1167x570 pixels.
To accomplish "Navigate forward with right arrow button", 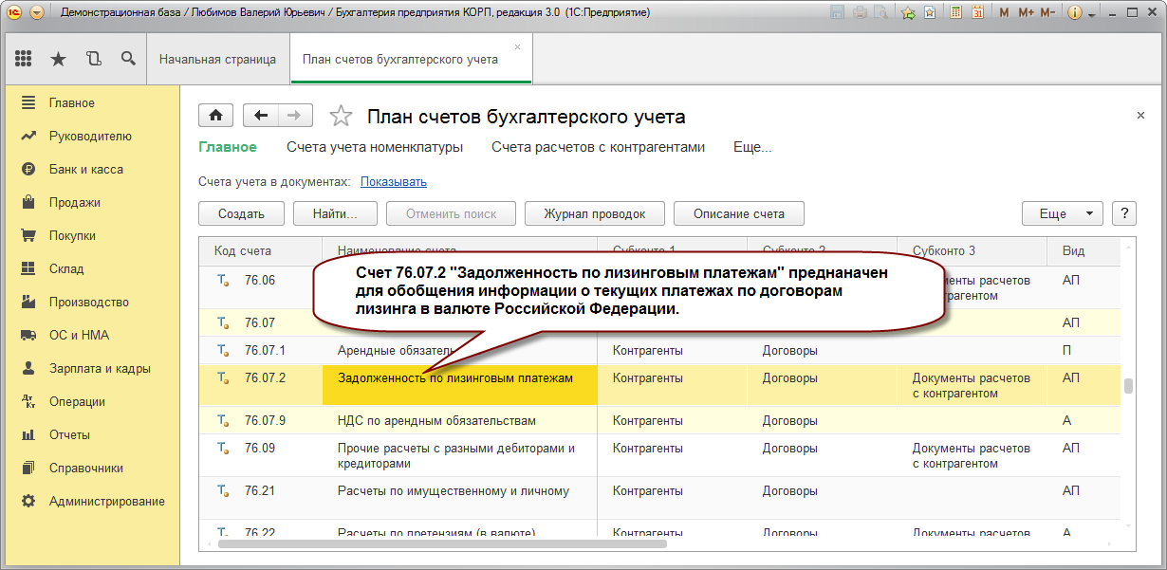I will (295, 116).
